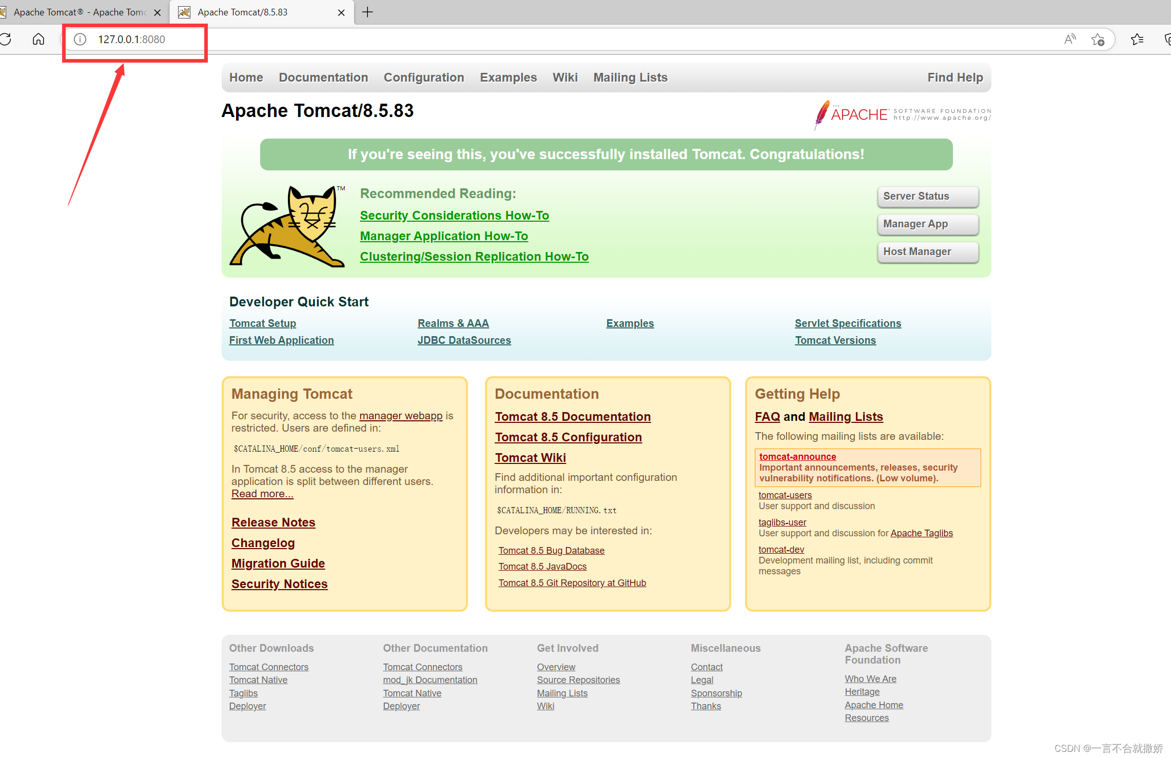Screen dimensions: 1171x758
Task: Open Wiki in the top nav bar
Action: [565, 77]
